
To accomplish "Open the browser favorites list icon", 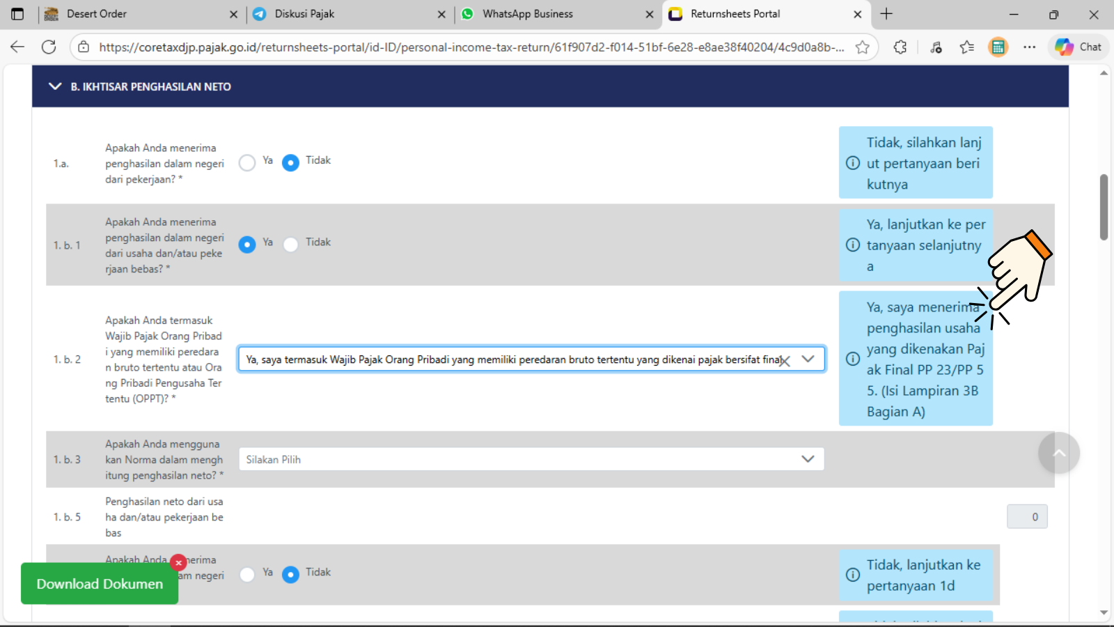I will pyautogui.click(x=966, y=47).
